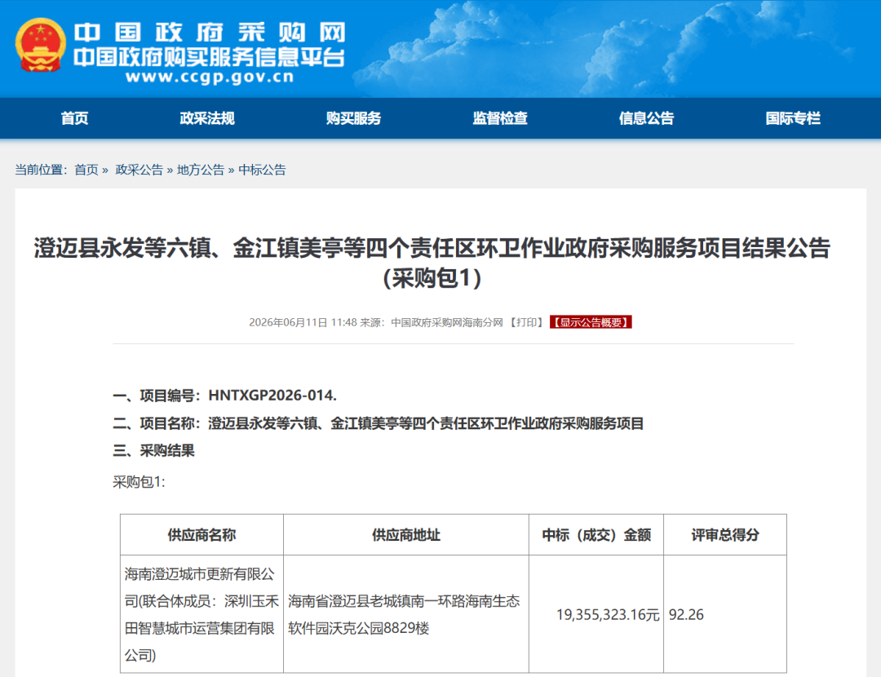Click the announcement headline 澄迈县永发等六镇
This screenshot has width=881, height=677.
[432, 263]
